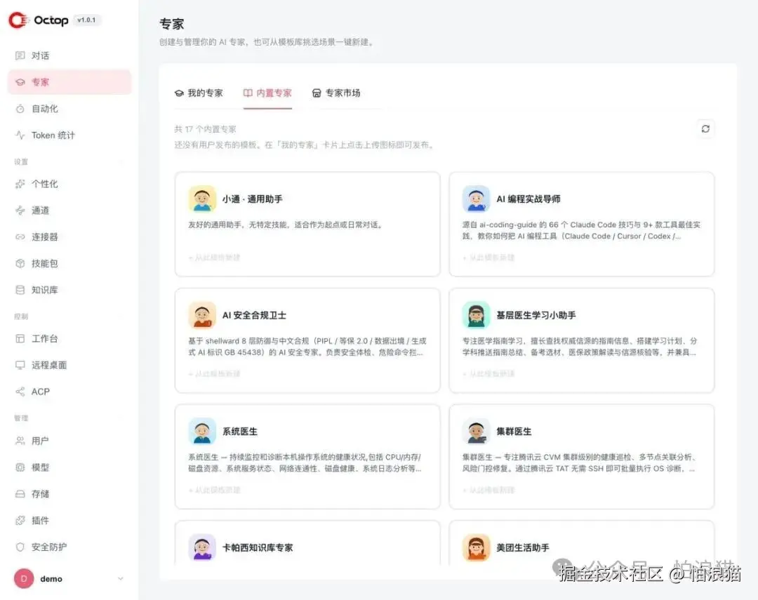Click description mentioning Claude Code 技巧

click(581, 230)
